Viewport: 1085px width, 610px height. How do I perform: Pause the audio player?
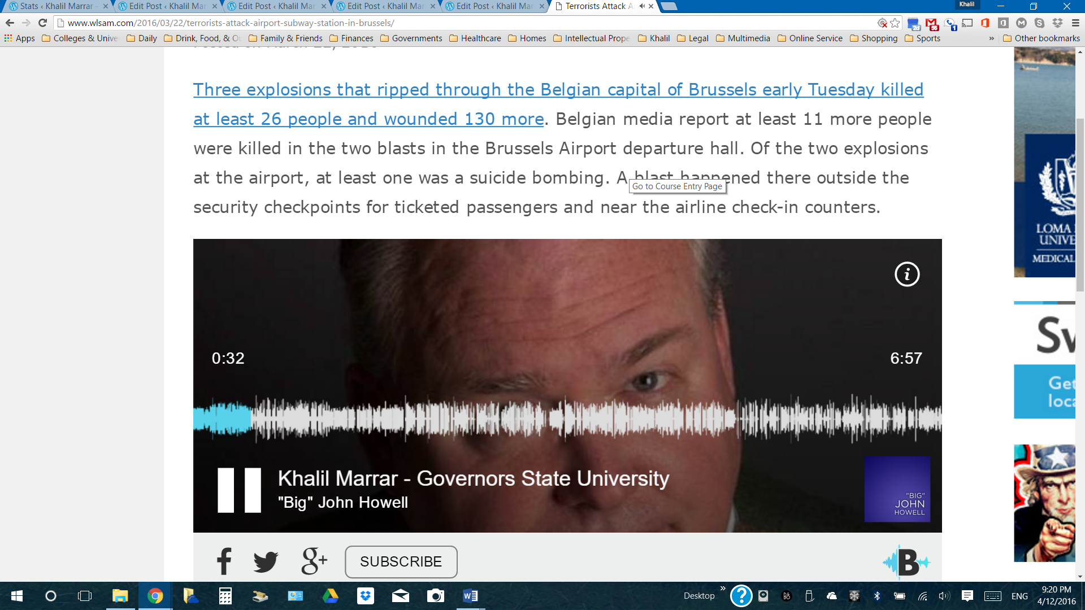pos(239,490)
